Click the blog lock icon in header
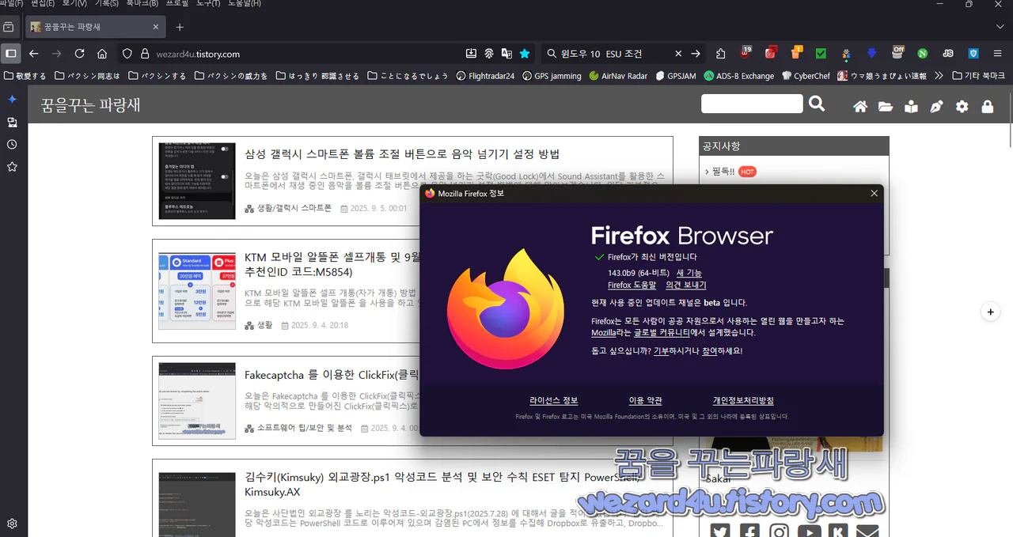Screen dimensions: 1013x537 coord(988,106)
